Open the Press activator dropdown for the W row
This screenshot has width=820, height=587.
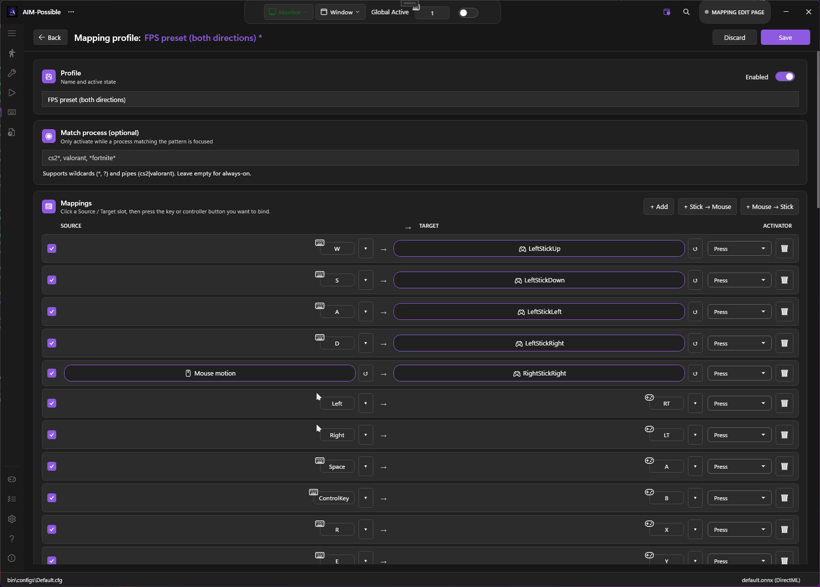tap(740, 248)
